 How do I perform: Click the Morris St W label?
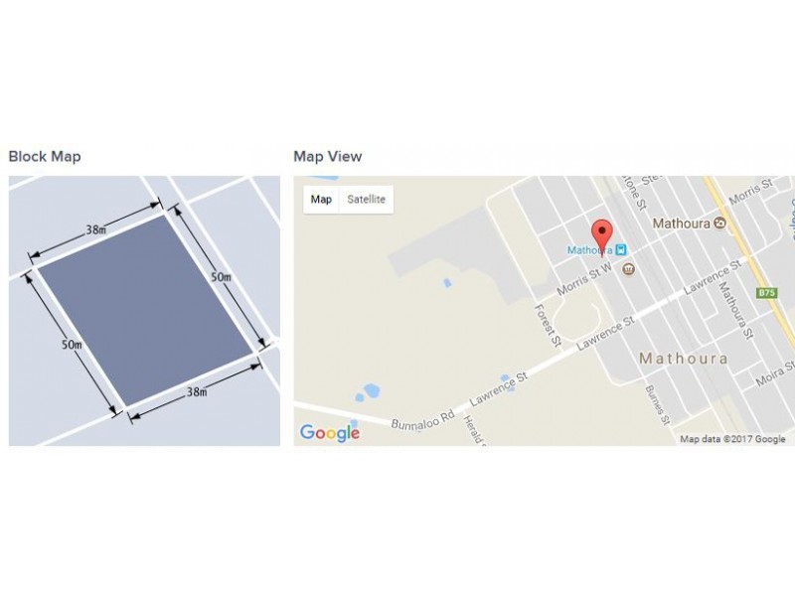pyautogui.click(x=584, y=280)
